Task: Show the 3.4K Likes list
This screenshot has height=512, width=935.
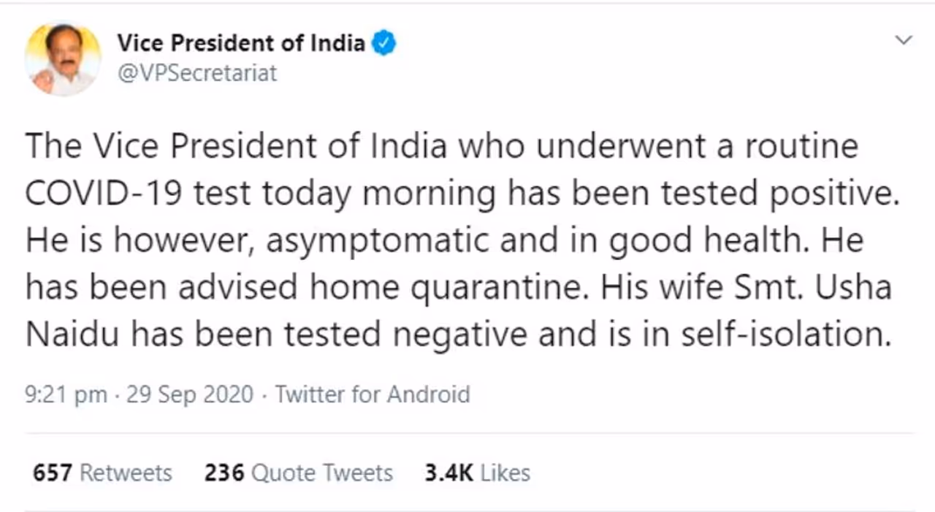Action: tap(477, 473)
